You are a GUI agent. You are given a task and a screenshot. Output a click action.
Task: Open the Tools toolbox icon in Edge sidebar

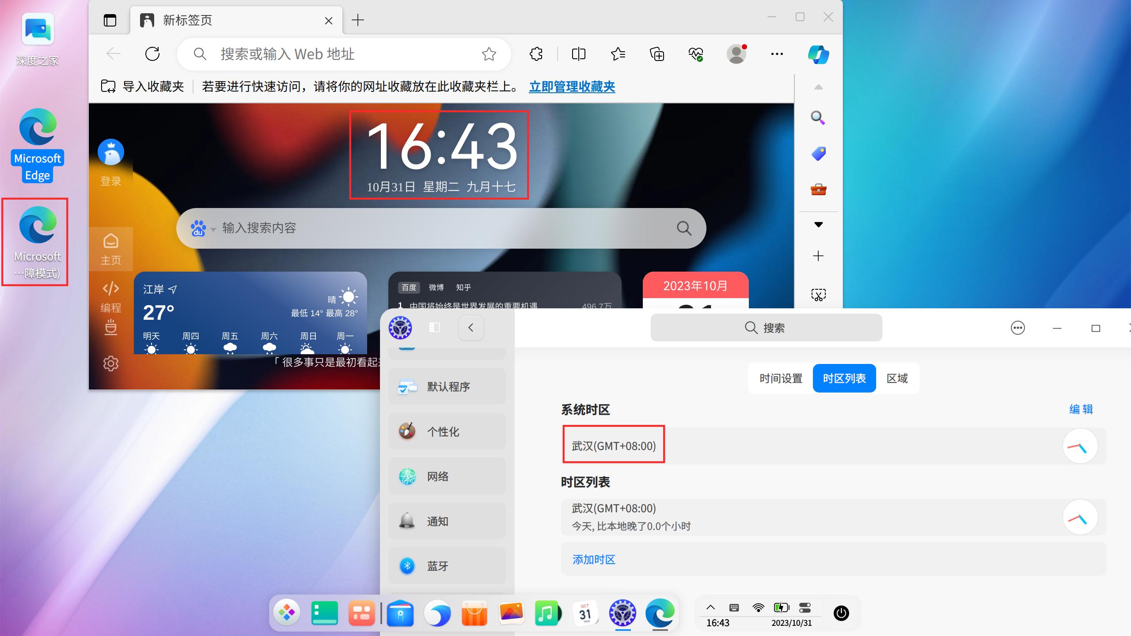point(818,189)
